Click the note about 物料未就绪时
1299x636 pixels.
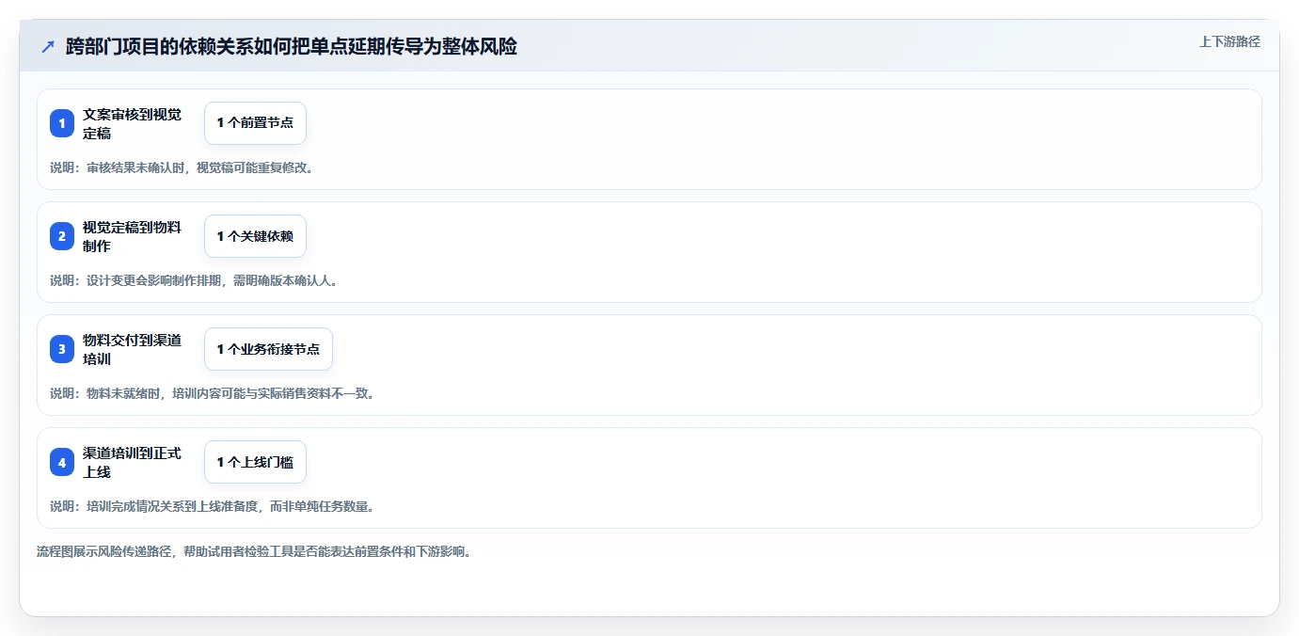tap(214, 393)
